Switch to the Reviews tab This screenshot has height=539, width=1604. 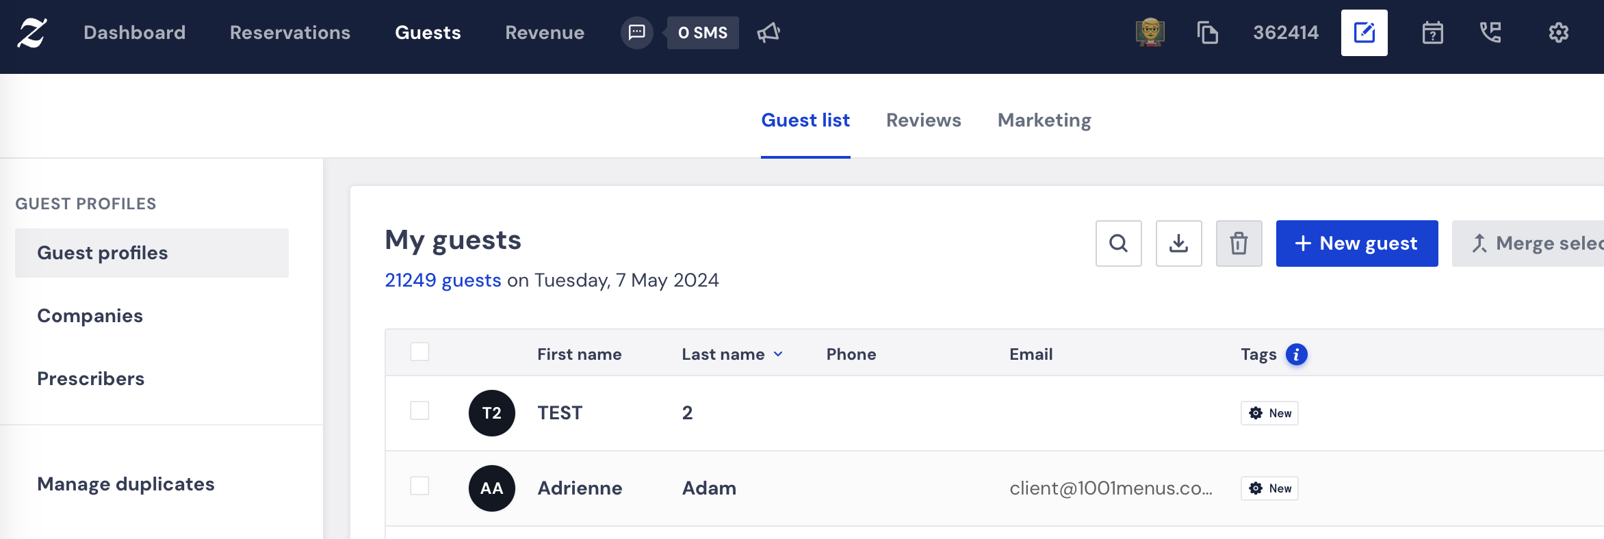click(x=924, y=120)
